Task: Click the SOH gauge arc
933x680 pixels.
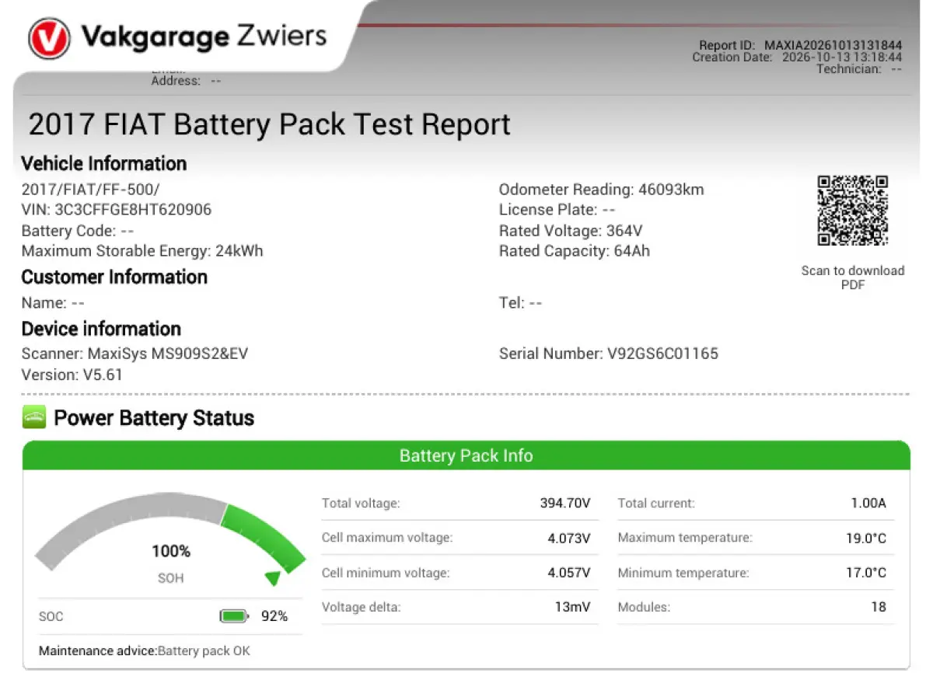Action: click(170, 532)
